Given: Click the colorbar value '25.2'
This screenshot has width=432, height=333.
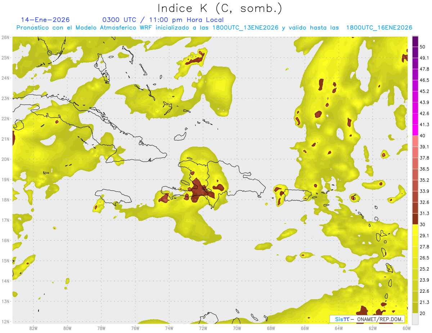Looking at the screenshot, I should tap(424, 269).
